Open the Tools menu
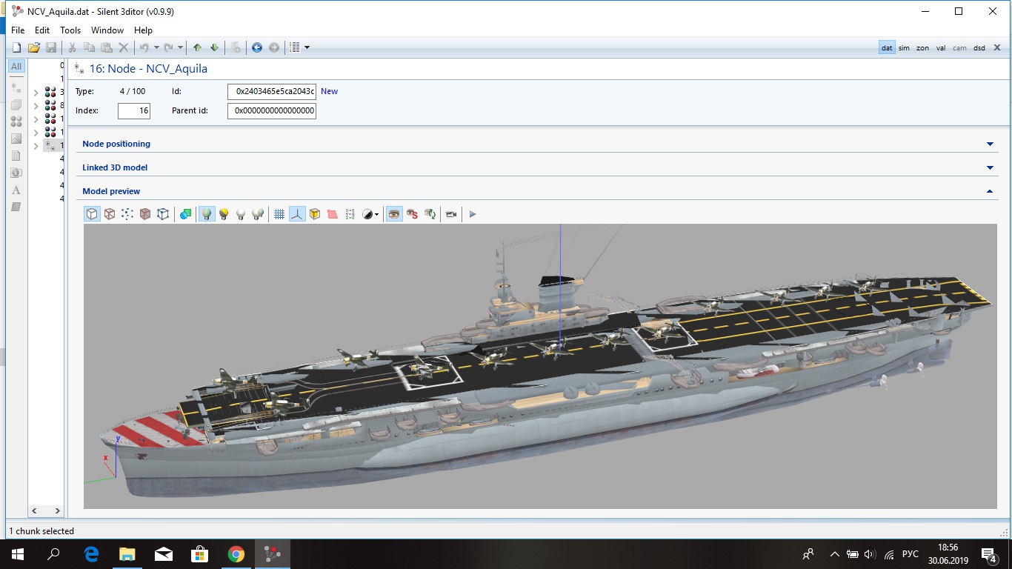This screenshot has height=569, width=1012. click(70, 30)
